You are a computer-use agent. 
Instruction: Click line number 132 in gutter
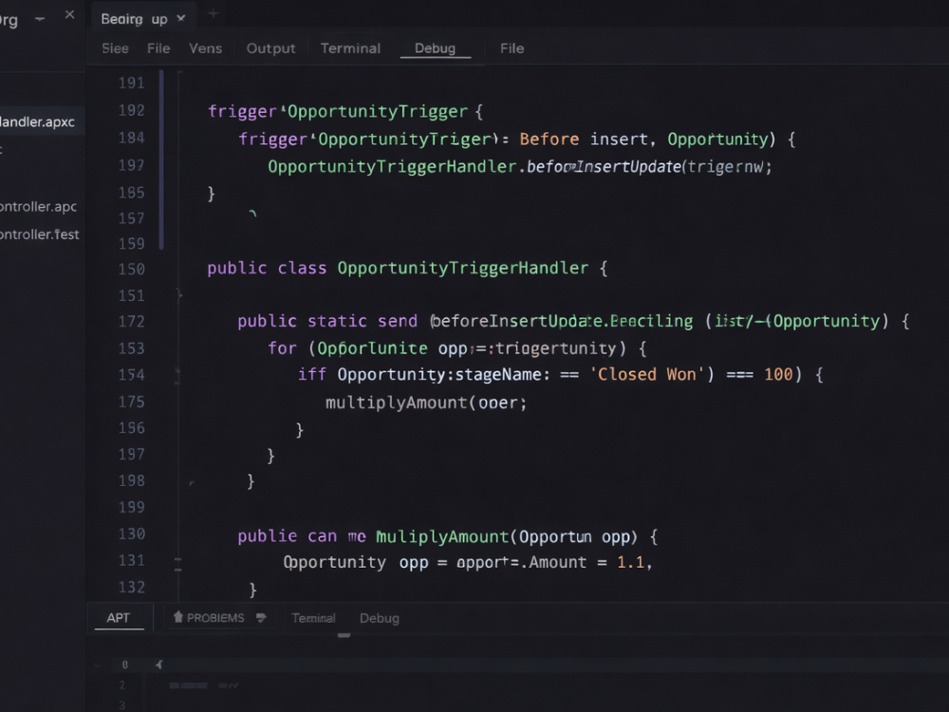131,588
